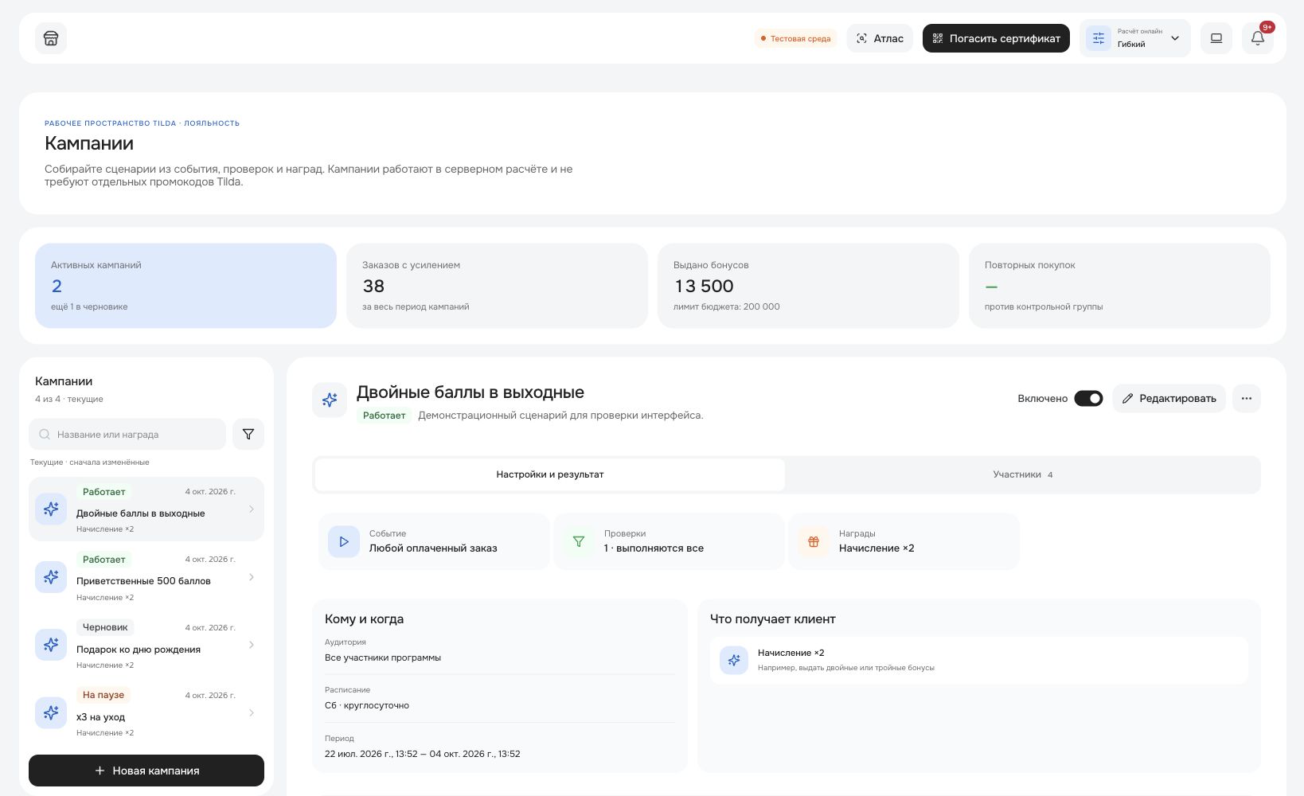The image size is (1304, 796).
Task: Select the Заказов с усилением stat card
Action: [497, 286]
